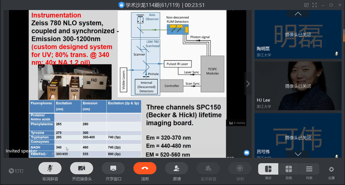Switch to grid view (宫格) layout

tap(288, 169)
